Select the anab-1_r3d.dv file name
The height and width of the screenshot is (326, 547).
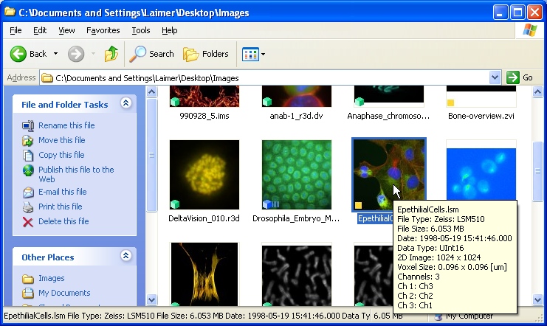[x=297, y=116]
